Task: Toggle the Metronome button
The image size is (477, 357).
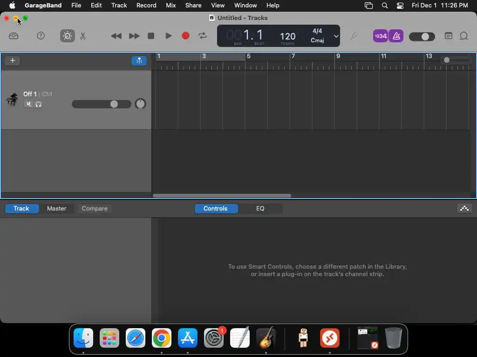Action: pyautogui.click(x=396, y=36)
